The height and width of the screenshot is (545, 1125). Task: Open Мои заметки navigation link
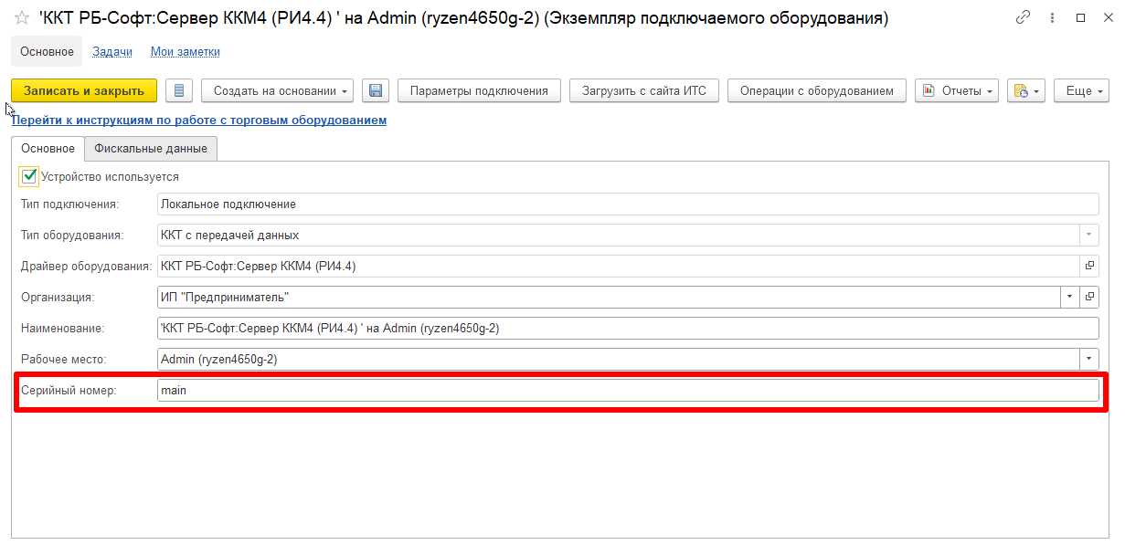click(x=186, y=52)
